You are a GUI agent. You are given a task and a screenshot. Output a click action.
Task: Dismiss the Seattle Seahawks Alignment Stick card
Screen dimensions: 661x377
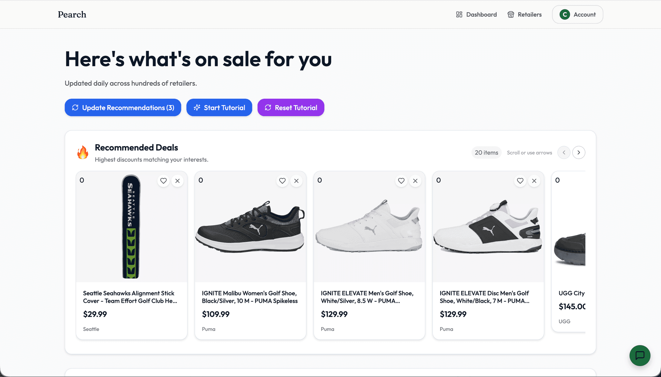(x=178, y=181)
